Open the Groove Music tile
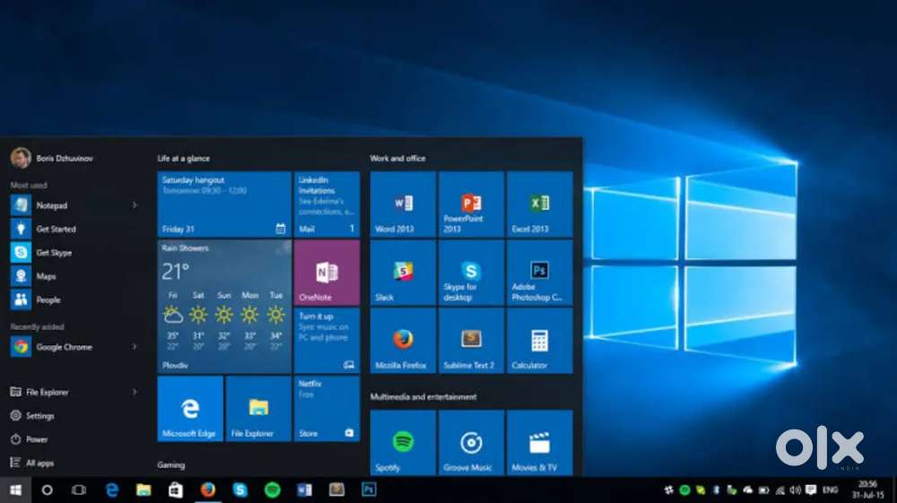Screen dimensions: 897x503 [471, 442]
